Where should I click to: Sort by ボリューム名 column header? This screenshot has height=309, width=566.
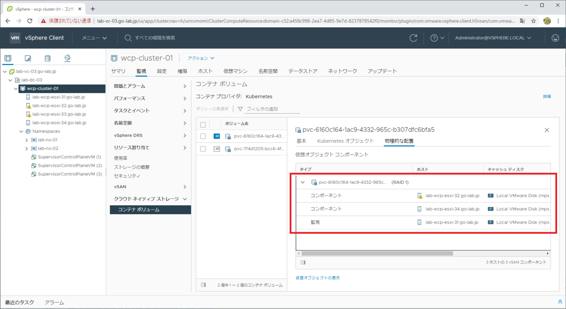pos(236,124)
